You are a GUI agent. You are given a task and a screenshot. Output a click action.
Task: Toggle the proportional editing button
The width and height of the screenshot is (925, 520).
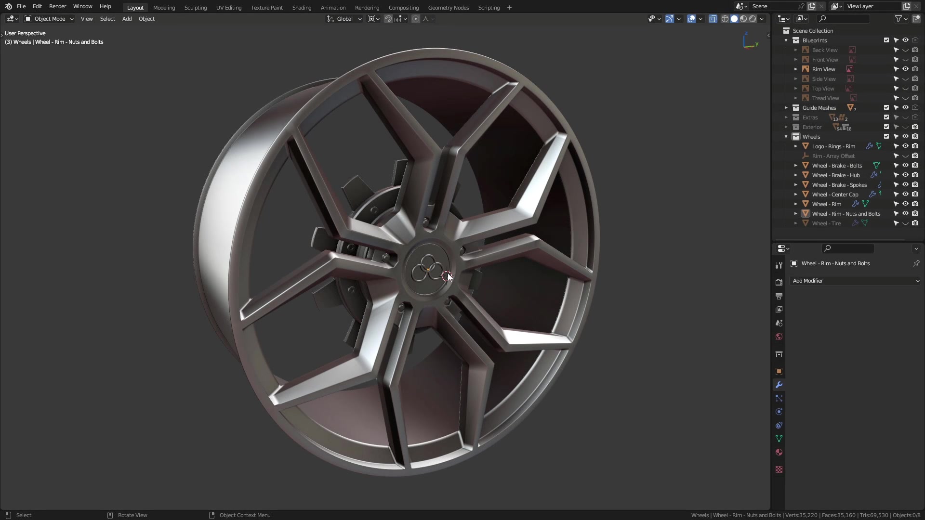(x=416, y=19)
